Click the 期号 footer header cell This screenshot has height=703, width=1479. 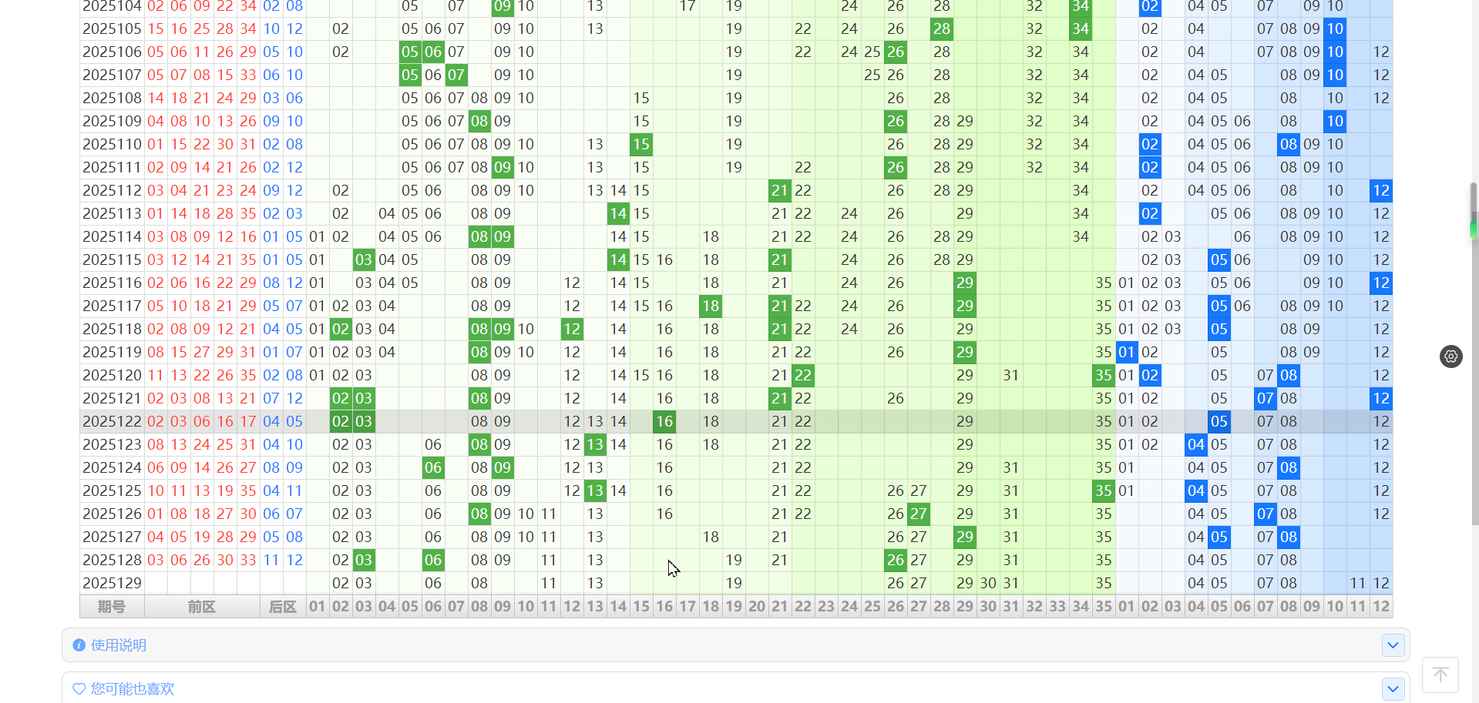click(112, 607)
